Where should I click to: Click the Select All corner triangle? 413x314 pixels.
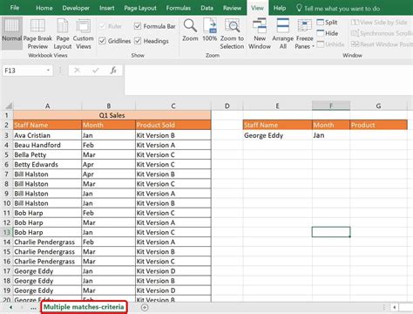(9, 106)
